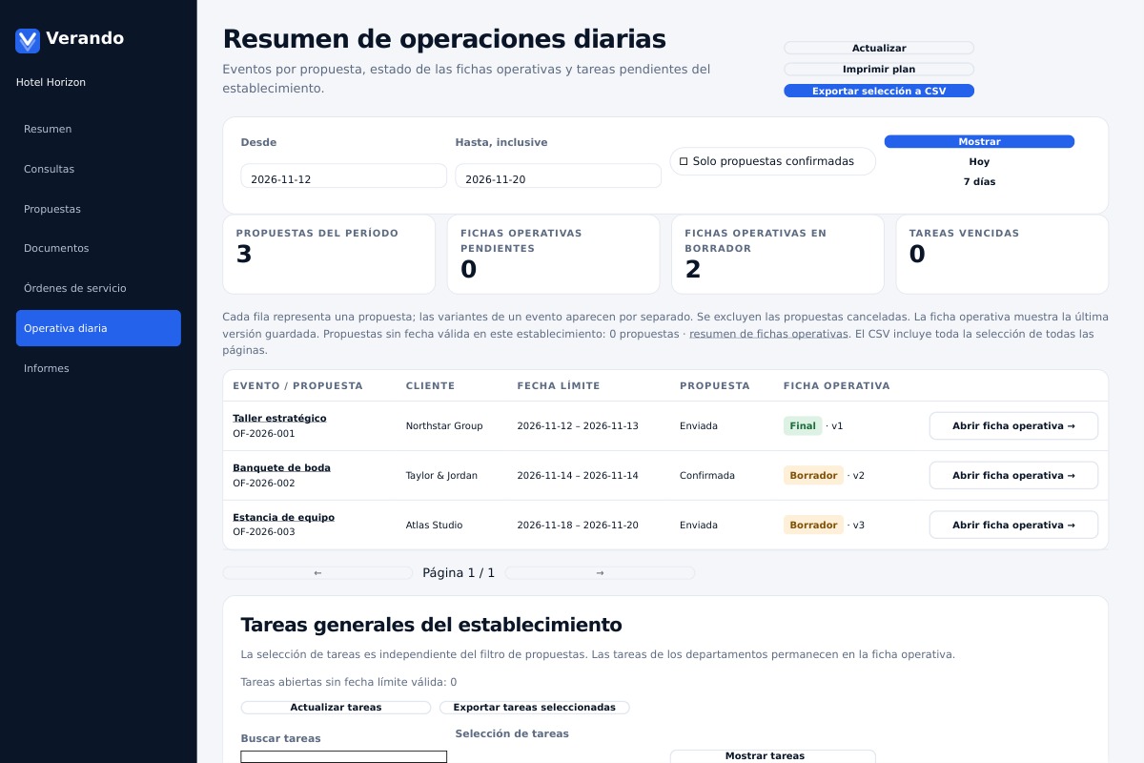Click the Confirmada proposal status

707,475
